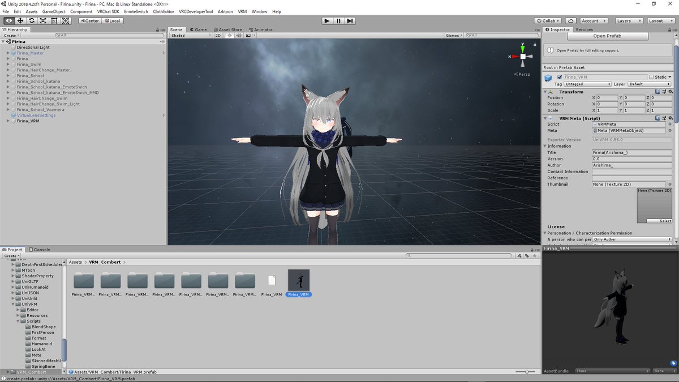Switch to the Animator tab
This screenshot has width=679, height=382.
tap(261, 29)
